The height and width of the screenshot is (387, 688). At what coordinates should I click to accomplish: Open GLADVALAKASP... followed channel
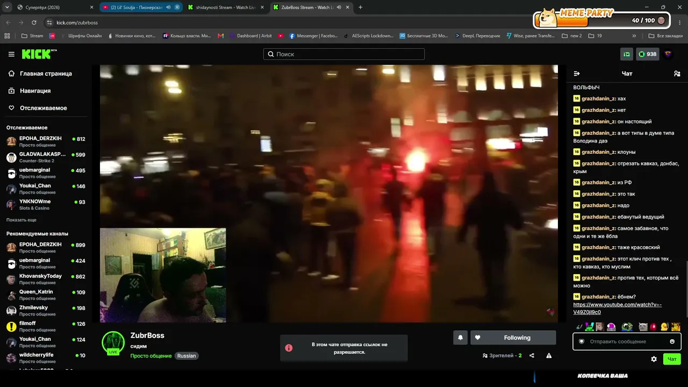45,157
